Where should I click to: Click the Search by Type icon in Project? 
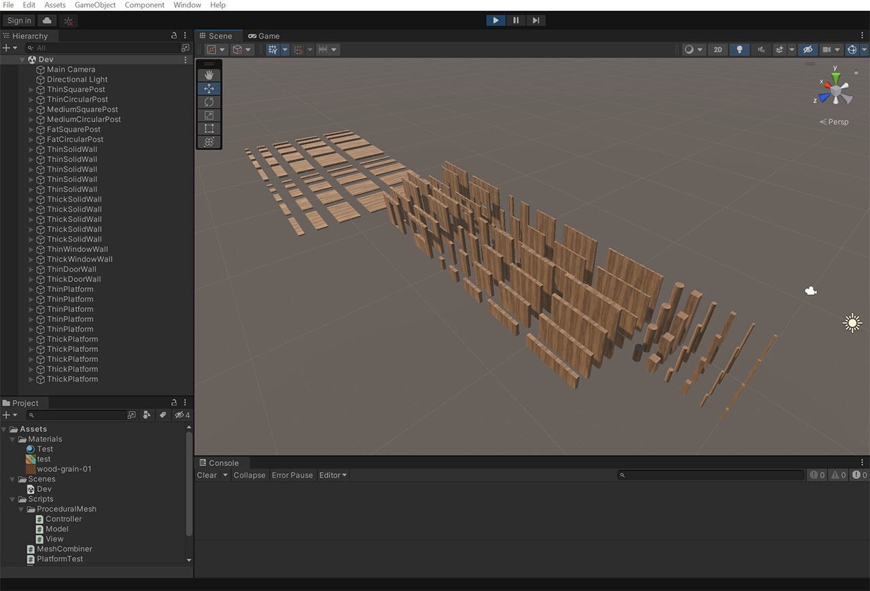[x=147, y=415]
